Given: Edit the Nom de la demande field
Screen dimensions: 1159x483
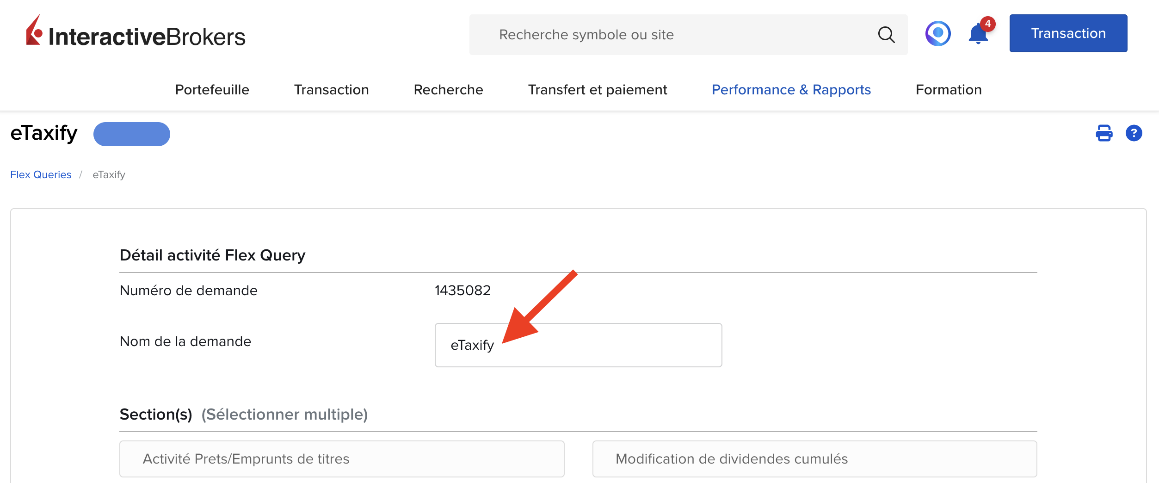Looking at the screenshot, I should (578, 345).
